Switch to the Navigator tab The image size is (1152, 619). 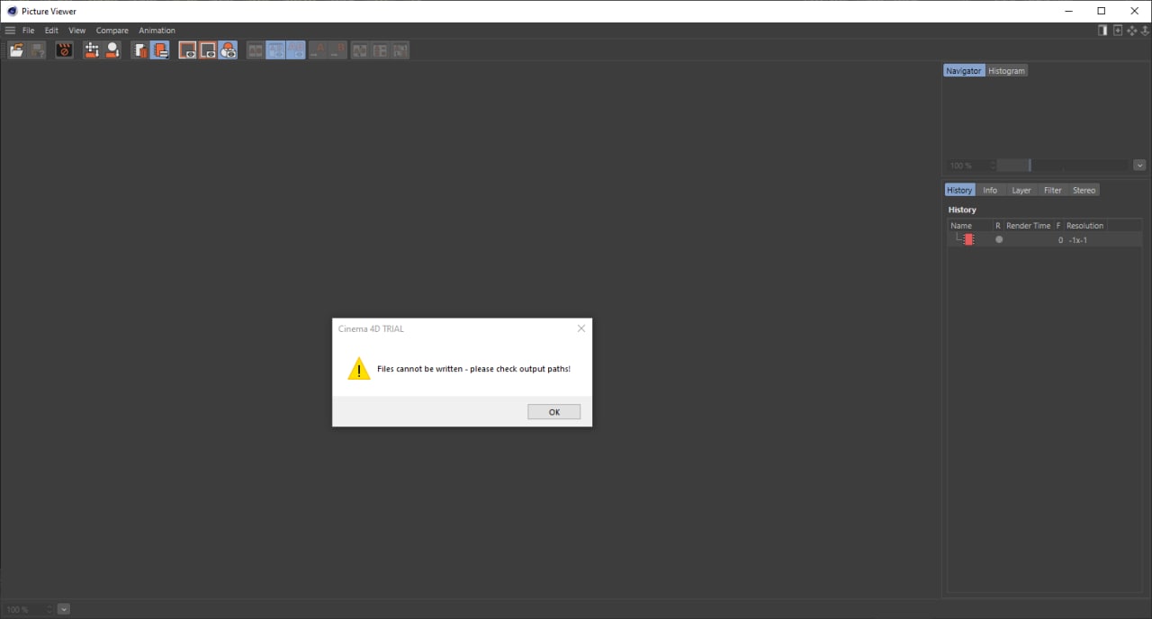click(963, 71)
